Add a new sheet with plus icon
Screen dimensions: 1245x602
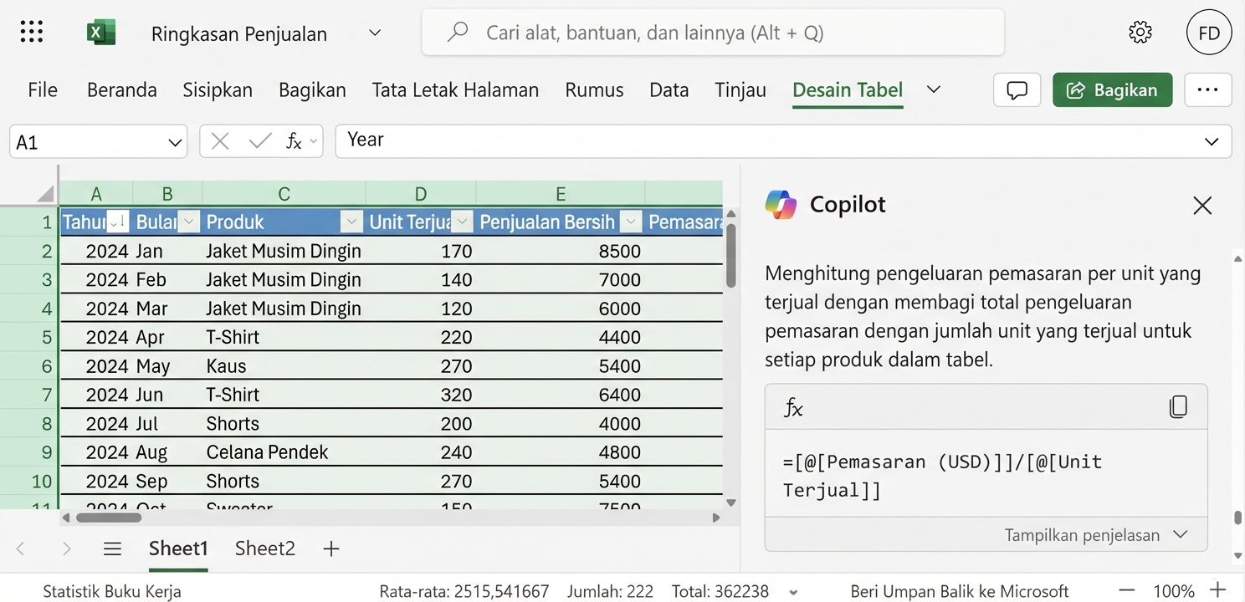pos(330,548)
